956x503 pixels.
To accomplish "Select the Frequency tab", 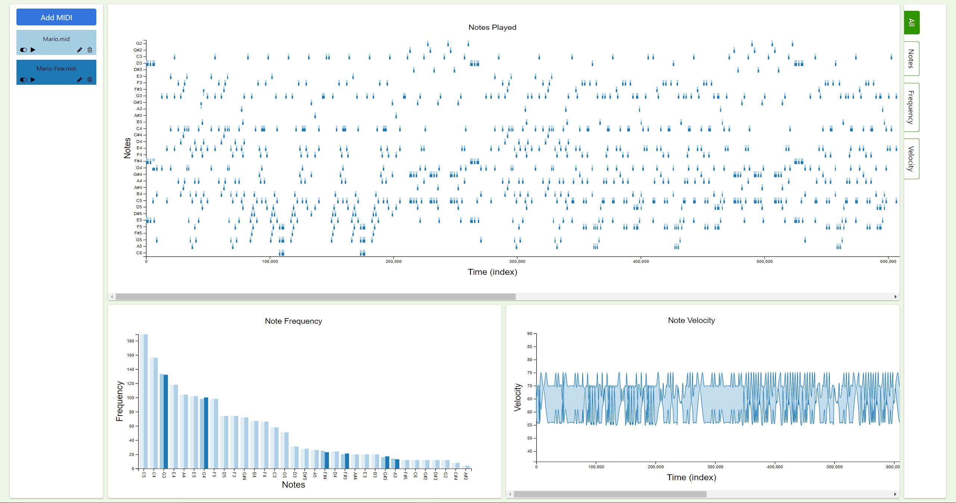I will click(x=912, y=107).
